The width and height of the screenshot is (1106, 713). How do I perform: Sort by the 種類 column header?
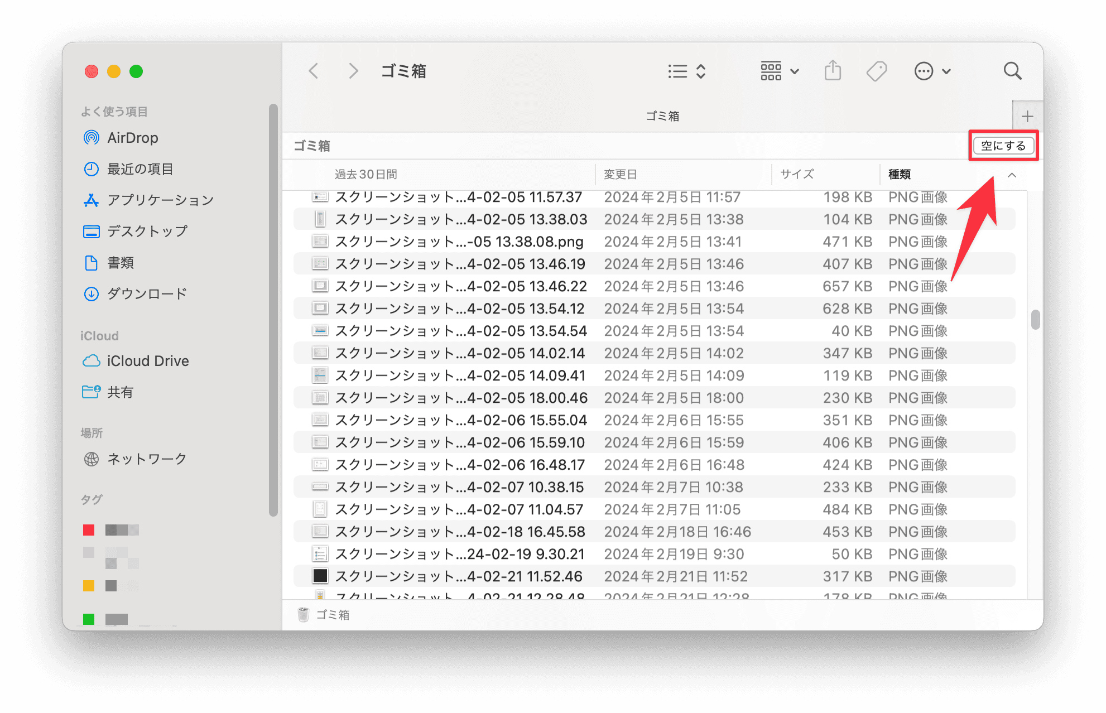[900, 175]
